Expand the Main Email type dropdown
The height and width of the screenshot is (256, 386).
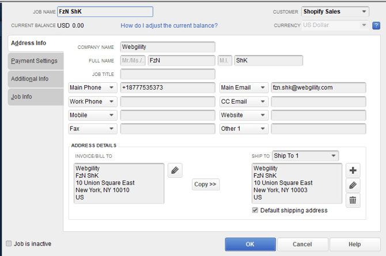pos(244,87)
